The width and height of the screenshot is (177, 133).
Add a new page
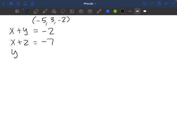[x=159, y=4]
